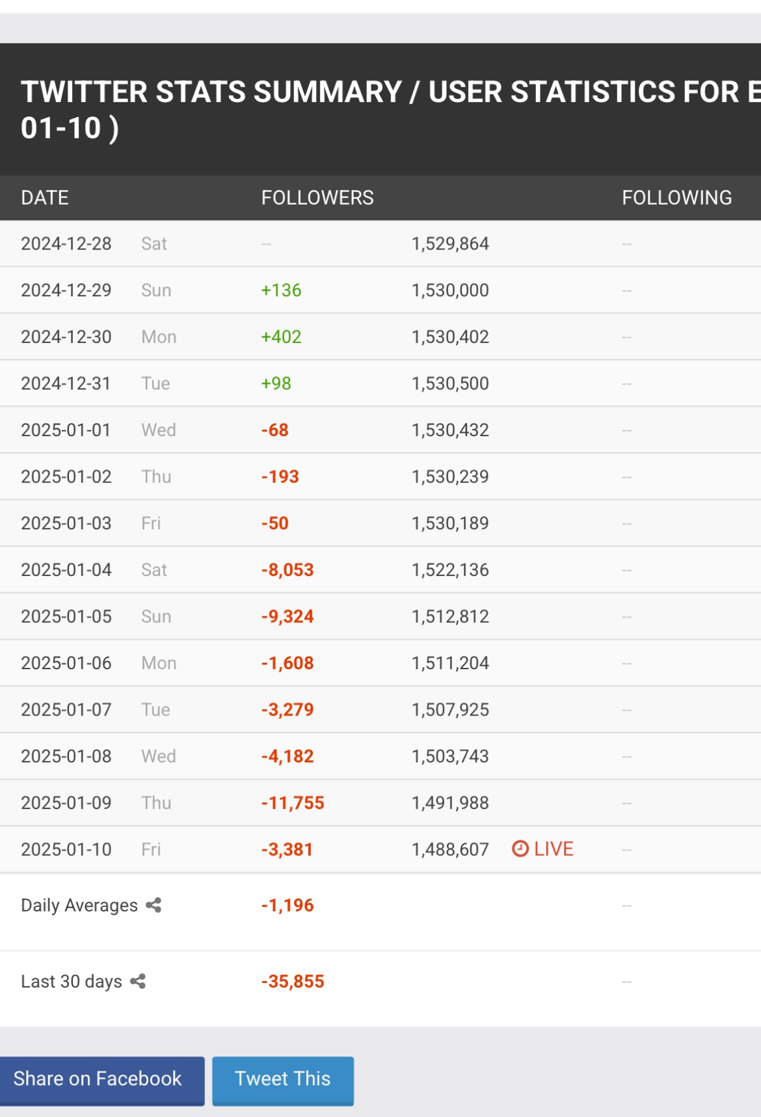This screenshot has height=1117, width=761.
Task: Click share icon beside Daily Averages
Action: [154, 905]
